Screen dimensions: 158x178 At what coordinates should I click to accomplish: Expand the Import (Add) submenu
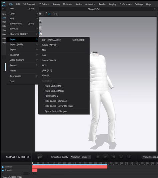click(23, 44)
